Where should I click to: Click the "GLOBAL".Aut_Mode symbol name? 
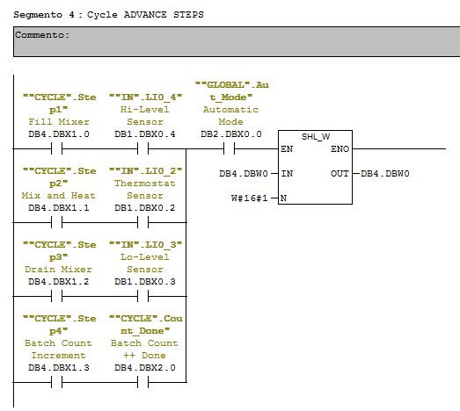232,90
